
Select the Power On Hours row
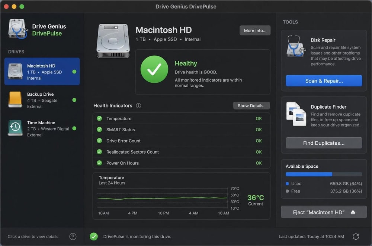click(x=182, y=163)
